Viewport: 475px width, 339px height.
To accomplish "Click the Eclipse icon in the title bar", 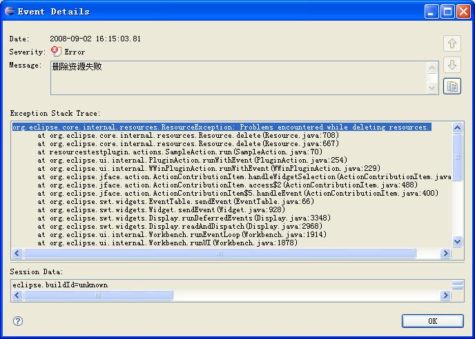I will [x=10, y=11].
